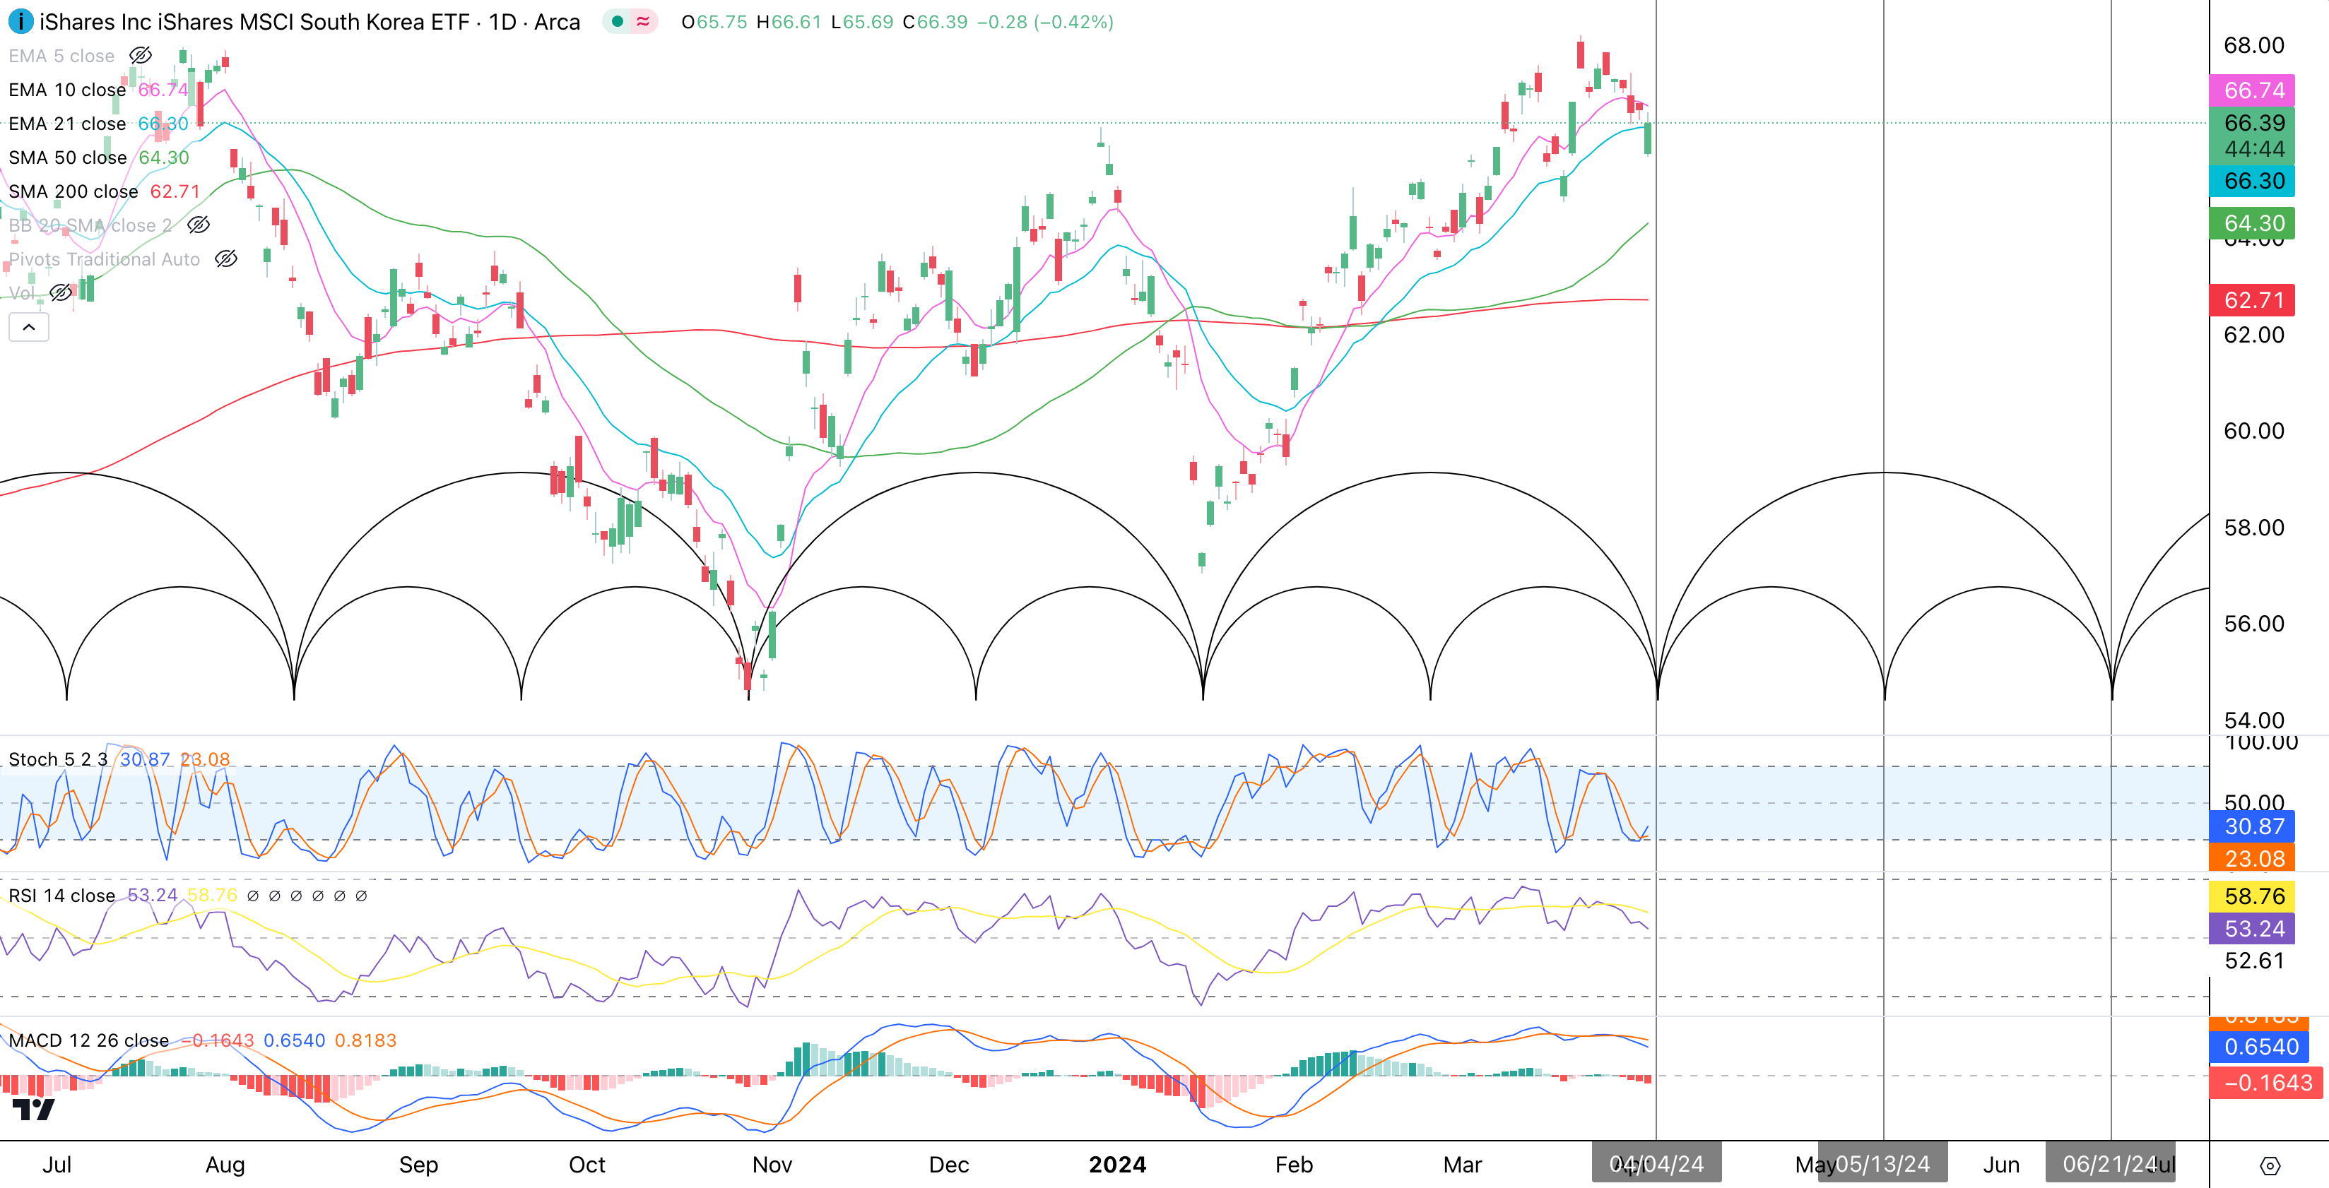Screen dimensions: 2329x1188
Task: Click the RSI hidden plot circle icons
Action: [307, 896]
